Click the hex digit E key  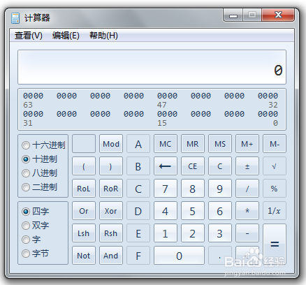(138, 233)
